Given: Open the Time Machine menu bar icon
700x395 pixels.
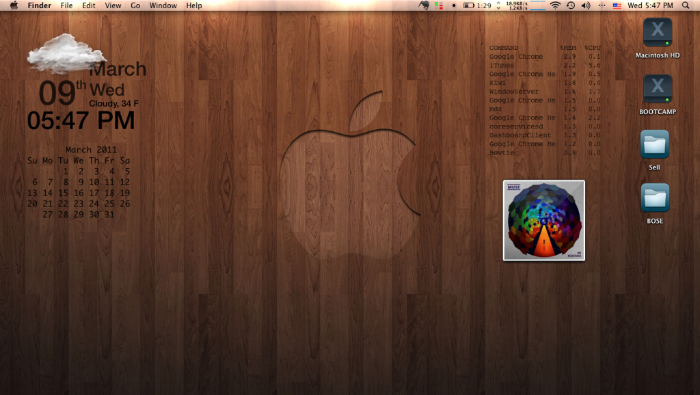Looking at the screenshot, I should click(x=571, y=5).
